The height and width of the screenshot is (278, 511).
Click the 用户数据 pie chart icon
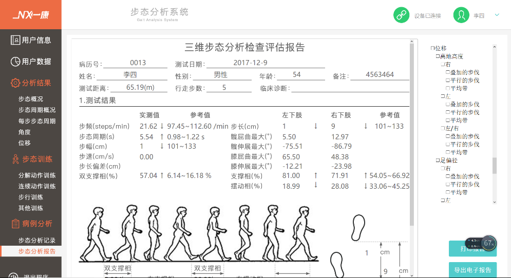point(15,62)
